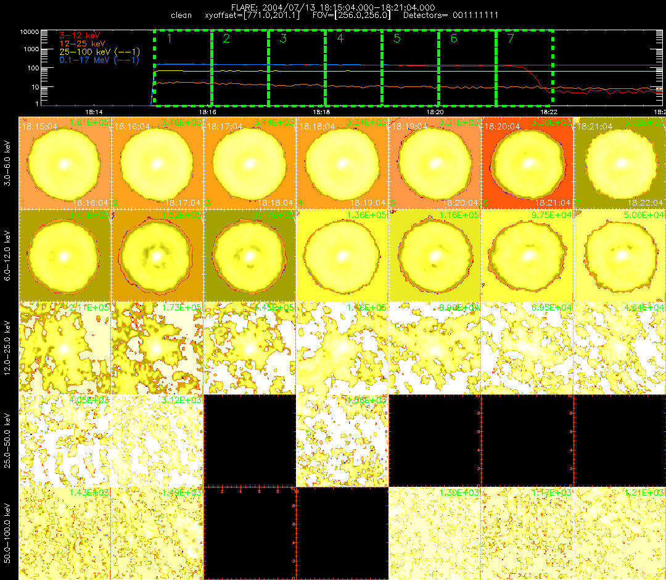Click the 50.0-100.0 keV row label
666x580 pixels.
click(x=7, y=534)
